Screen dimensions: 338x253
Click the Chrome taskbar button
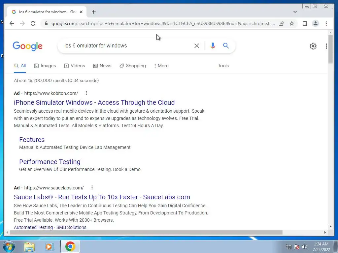tap(70, 246)
